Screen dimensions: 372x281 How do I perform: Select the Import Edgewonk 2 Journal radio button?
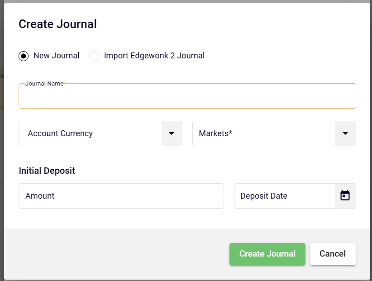tap(94, 56)
